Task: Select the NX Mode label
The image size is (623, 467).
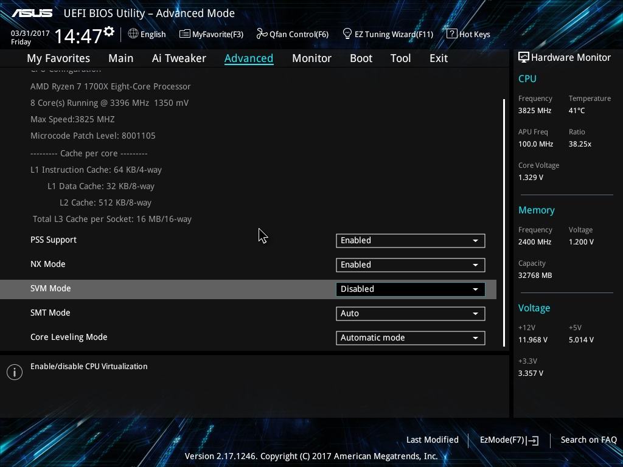Action: click(x=47, y=264)
